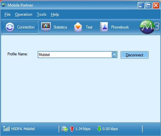Open the Help menu
Viewport: 161px width, 136px height.
55,14
